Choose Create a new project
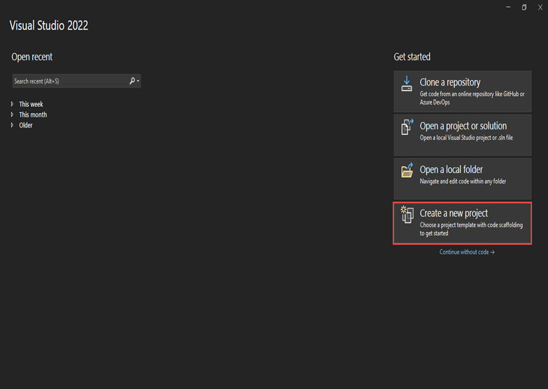Screen dimensions: 548x389 pyautogui.click(x=462, y=223)
